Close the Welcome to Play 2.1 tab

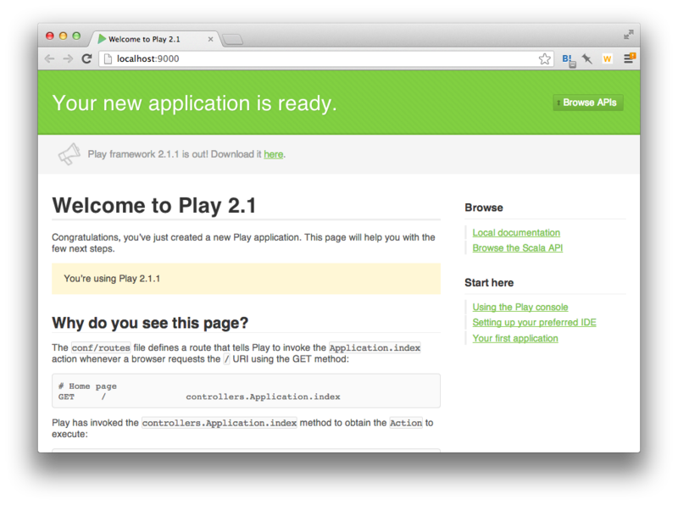point(210,39)
